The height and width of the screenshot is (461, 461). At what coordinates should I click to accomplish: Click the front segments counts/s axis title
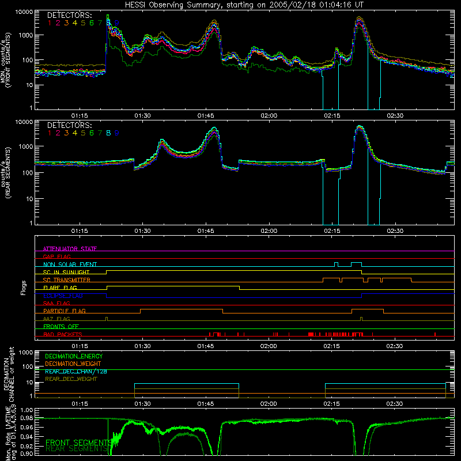pyautogui.click(x=5, y=60)
